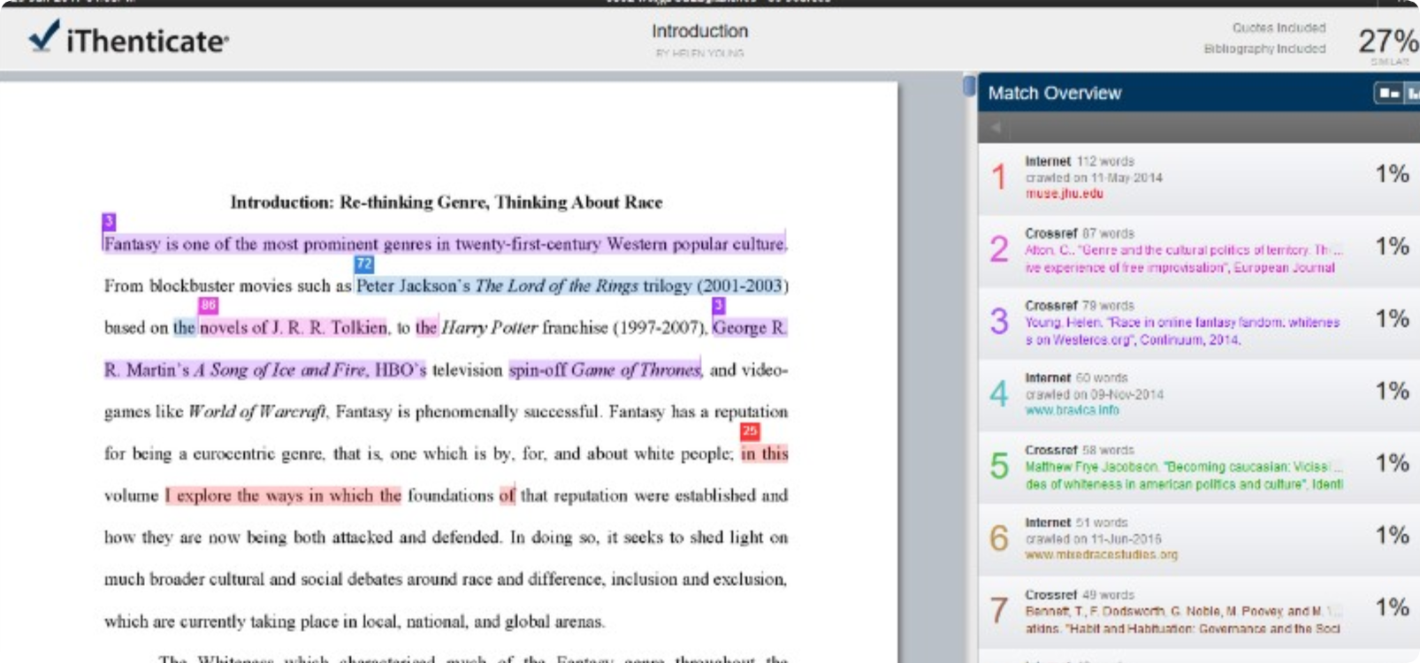Click the pink highlighted "novels of J. R. R. Tolkien"

pos(294,327)
